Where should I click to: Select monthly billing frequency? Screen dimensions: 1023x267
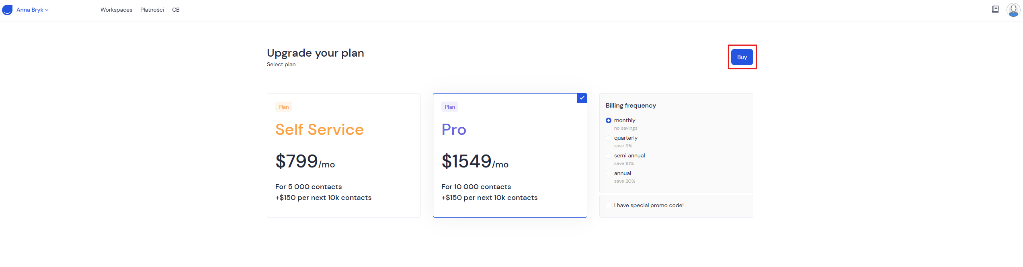609,120
